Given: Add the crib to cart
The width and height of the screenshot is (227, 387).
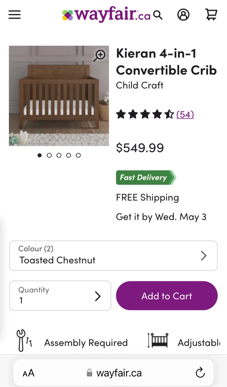Looking at the screenshot, I should coord(167,296).
